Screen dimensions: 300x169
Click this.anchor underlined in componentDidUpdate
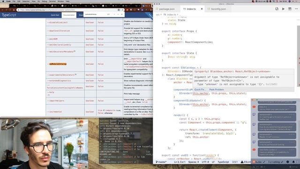click(201, 104)
